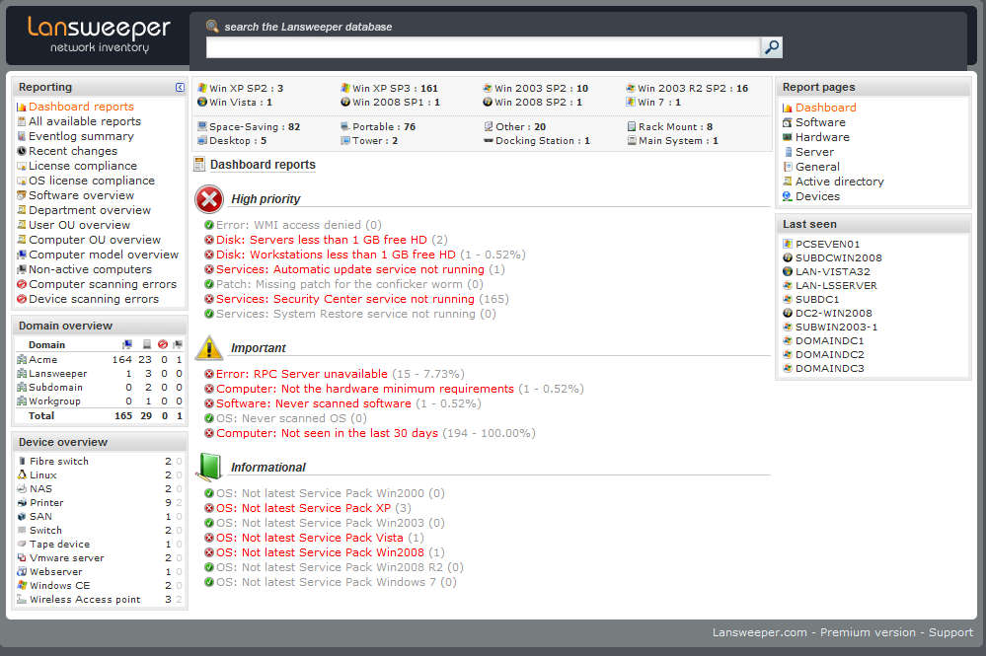Open License compliance report

pos(82,166)
